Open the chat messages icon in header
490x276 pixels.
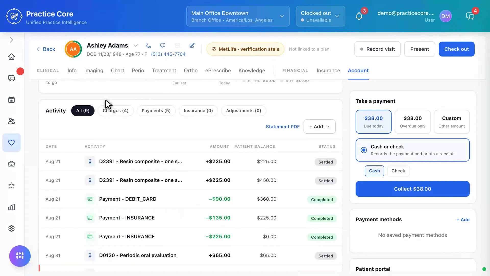pyautogui.click(x=470, y=16)
